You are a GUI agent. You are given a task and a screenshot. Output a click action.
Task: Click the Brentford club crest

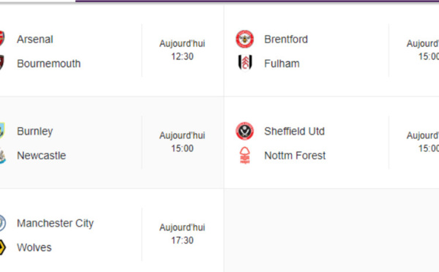point(244,39)
